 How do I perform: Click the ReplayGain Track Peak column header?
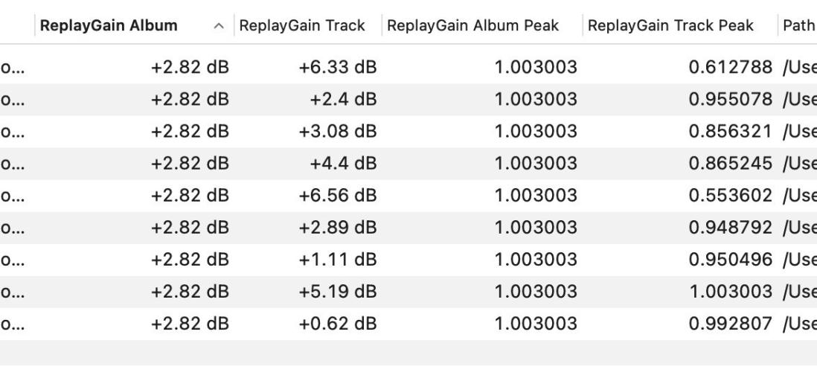[670, 25]
